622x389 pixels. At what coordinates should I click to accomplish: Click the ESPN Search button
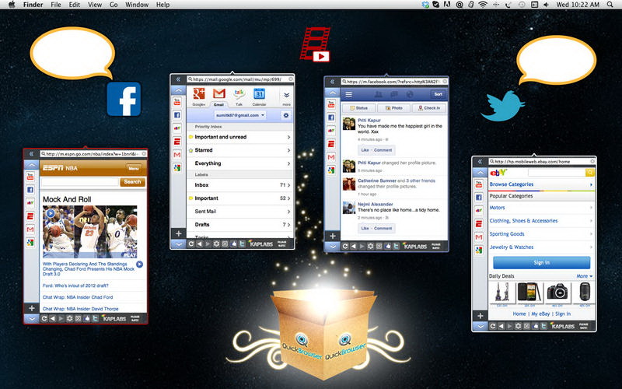point(133,182)
